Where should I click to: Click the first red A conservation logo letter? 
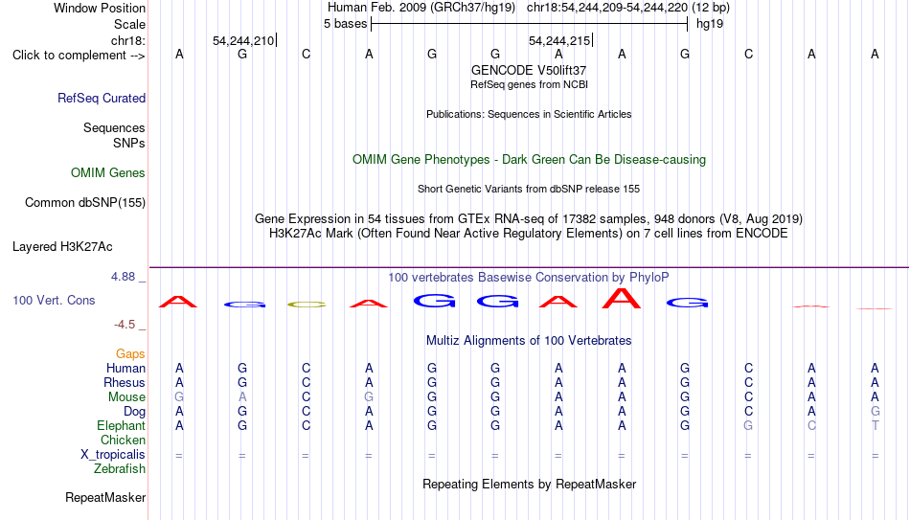coord(178,302)
